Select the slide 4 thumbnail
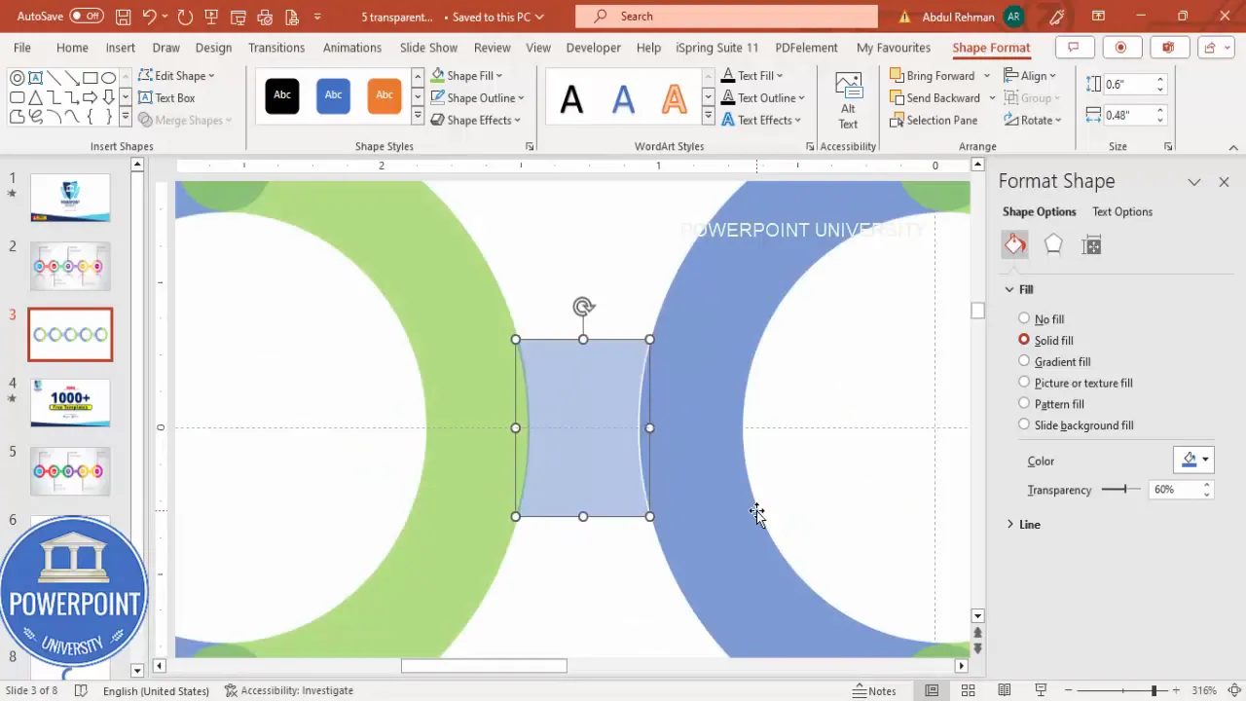The width and height of the screenshot is (1246, 701). (x=70, y=402)
